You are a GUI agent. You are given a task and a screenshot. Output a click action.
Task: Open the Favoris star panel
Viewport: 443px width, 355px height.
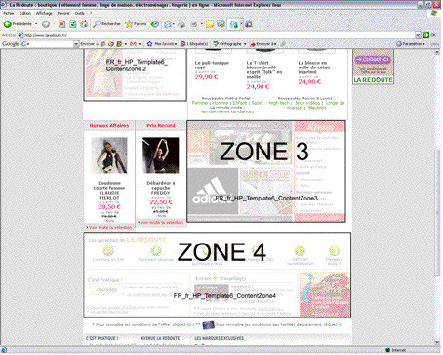(x=136, y=24)
